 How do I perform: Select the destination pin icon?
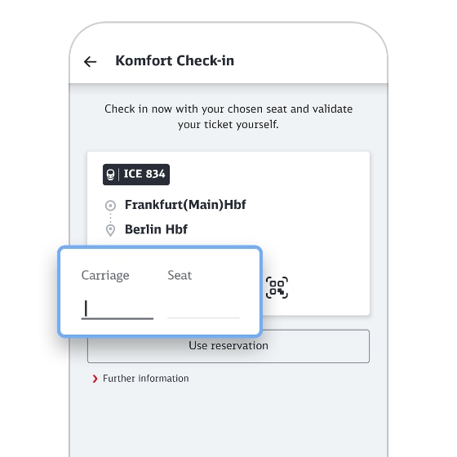(110, 230)
